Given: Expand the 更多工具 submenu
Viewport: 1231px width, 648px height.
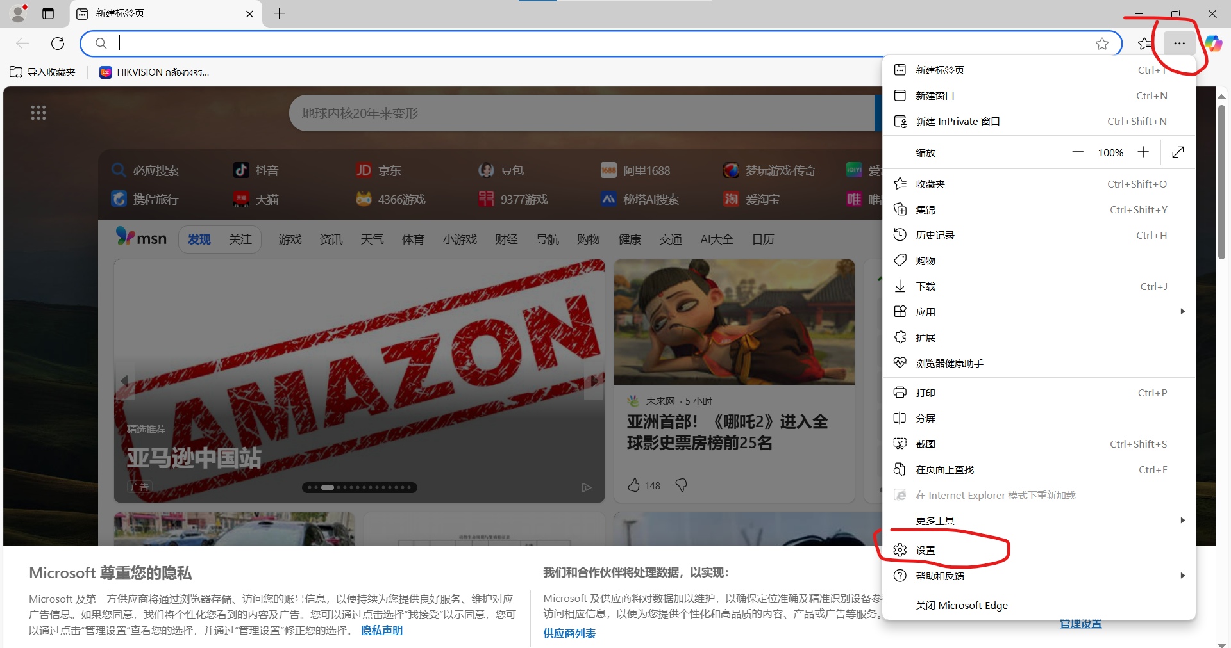Looking at the screenshot, I should point(1039,521).
